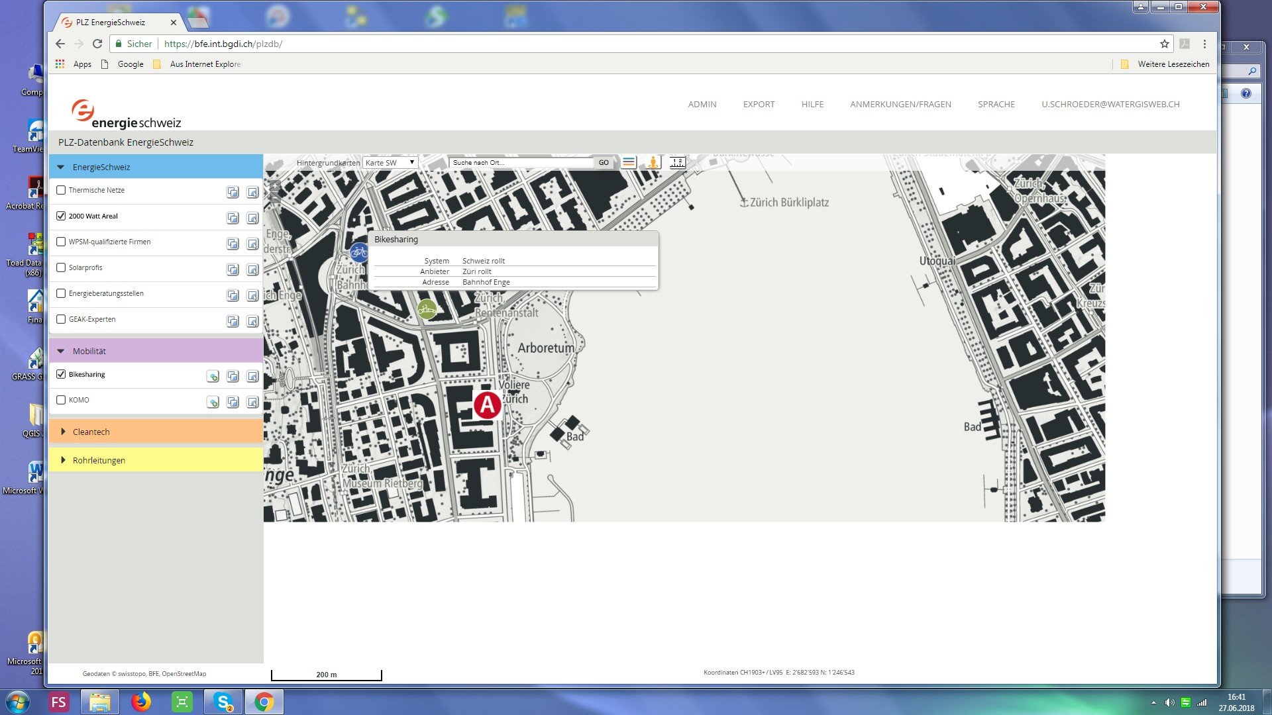Tick the GEAK-Experten checkbox
Image resolution: width=1272 pixels, height=715 pixels.
pyautogui.click(x=61, y=319)
